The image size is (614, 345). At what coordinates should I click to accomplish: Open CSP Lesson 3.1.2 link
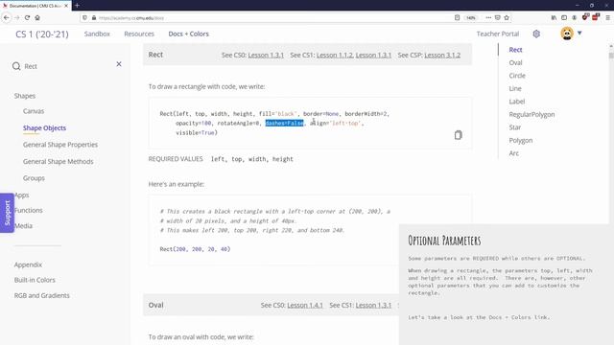coord(442,56)
